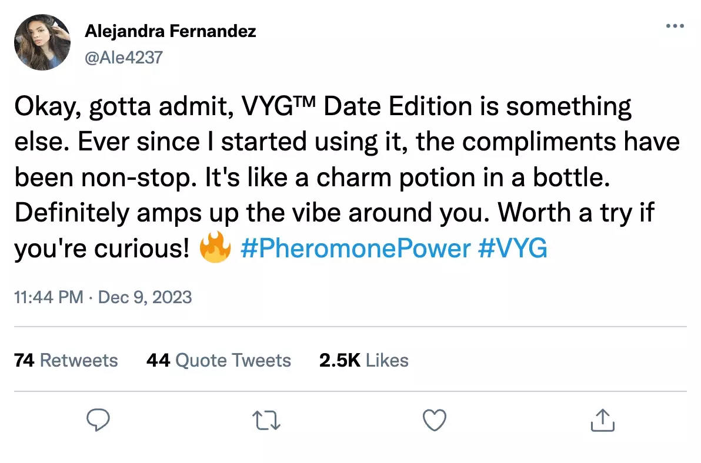Go to the @Ale4237 handle
The image size is (701, 463).
click(124, 58)
